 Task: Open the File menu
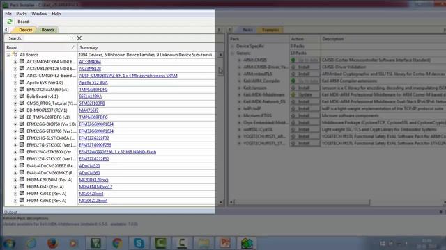pyautogui.click(x=8, y=14)
